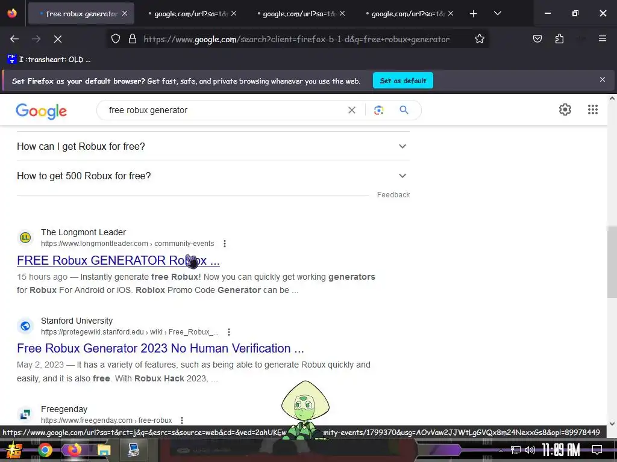Click the Google search magnifier button

[x=404, y=110]
